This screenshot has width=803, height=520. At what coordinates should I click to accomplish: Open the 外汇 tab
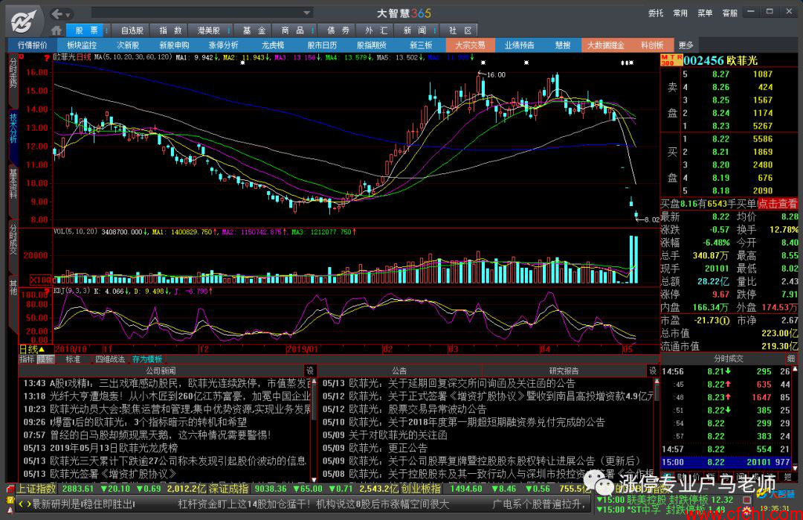tap(376, 31)
